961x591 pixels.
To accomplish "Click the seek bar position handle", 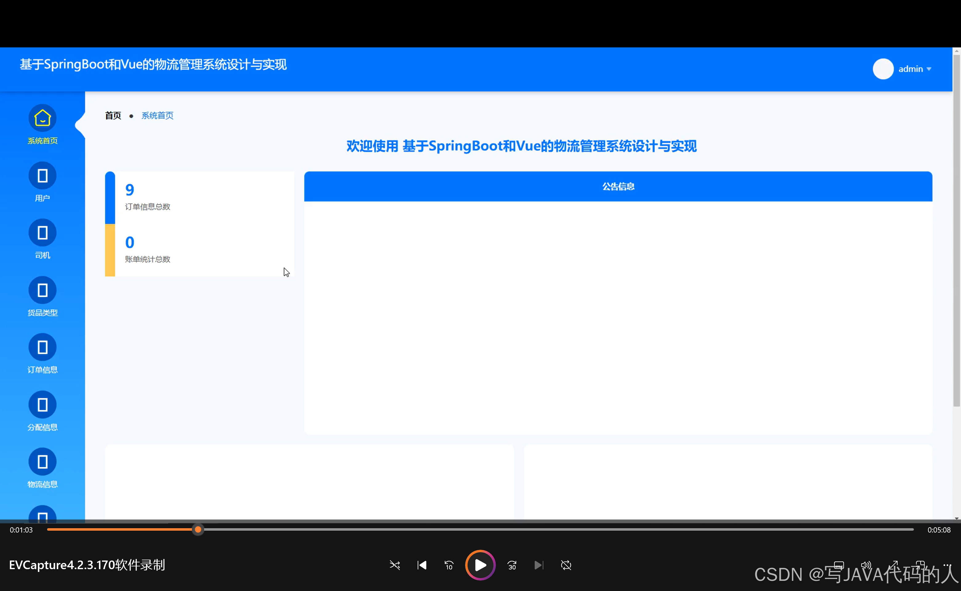I will pos(198,530).
